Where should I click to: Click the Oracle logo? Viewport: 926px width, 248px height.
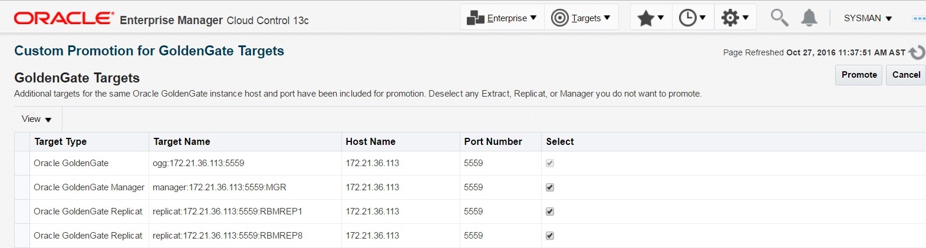(64, 18)
